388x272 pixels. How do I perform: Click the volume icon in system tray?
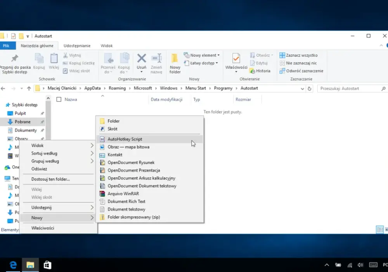click(x=360, y=265)
